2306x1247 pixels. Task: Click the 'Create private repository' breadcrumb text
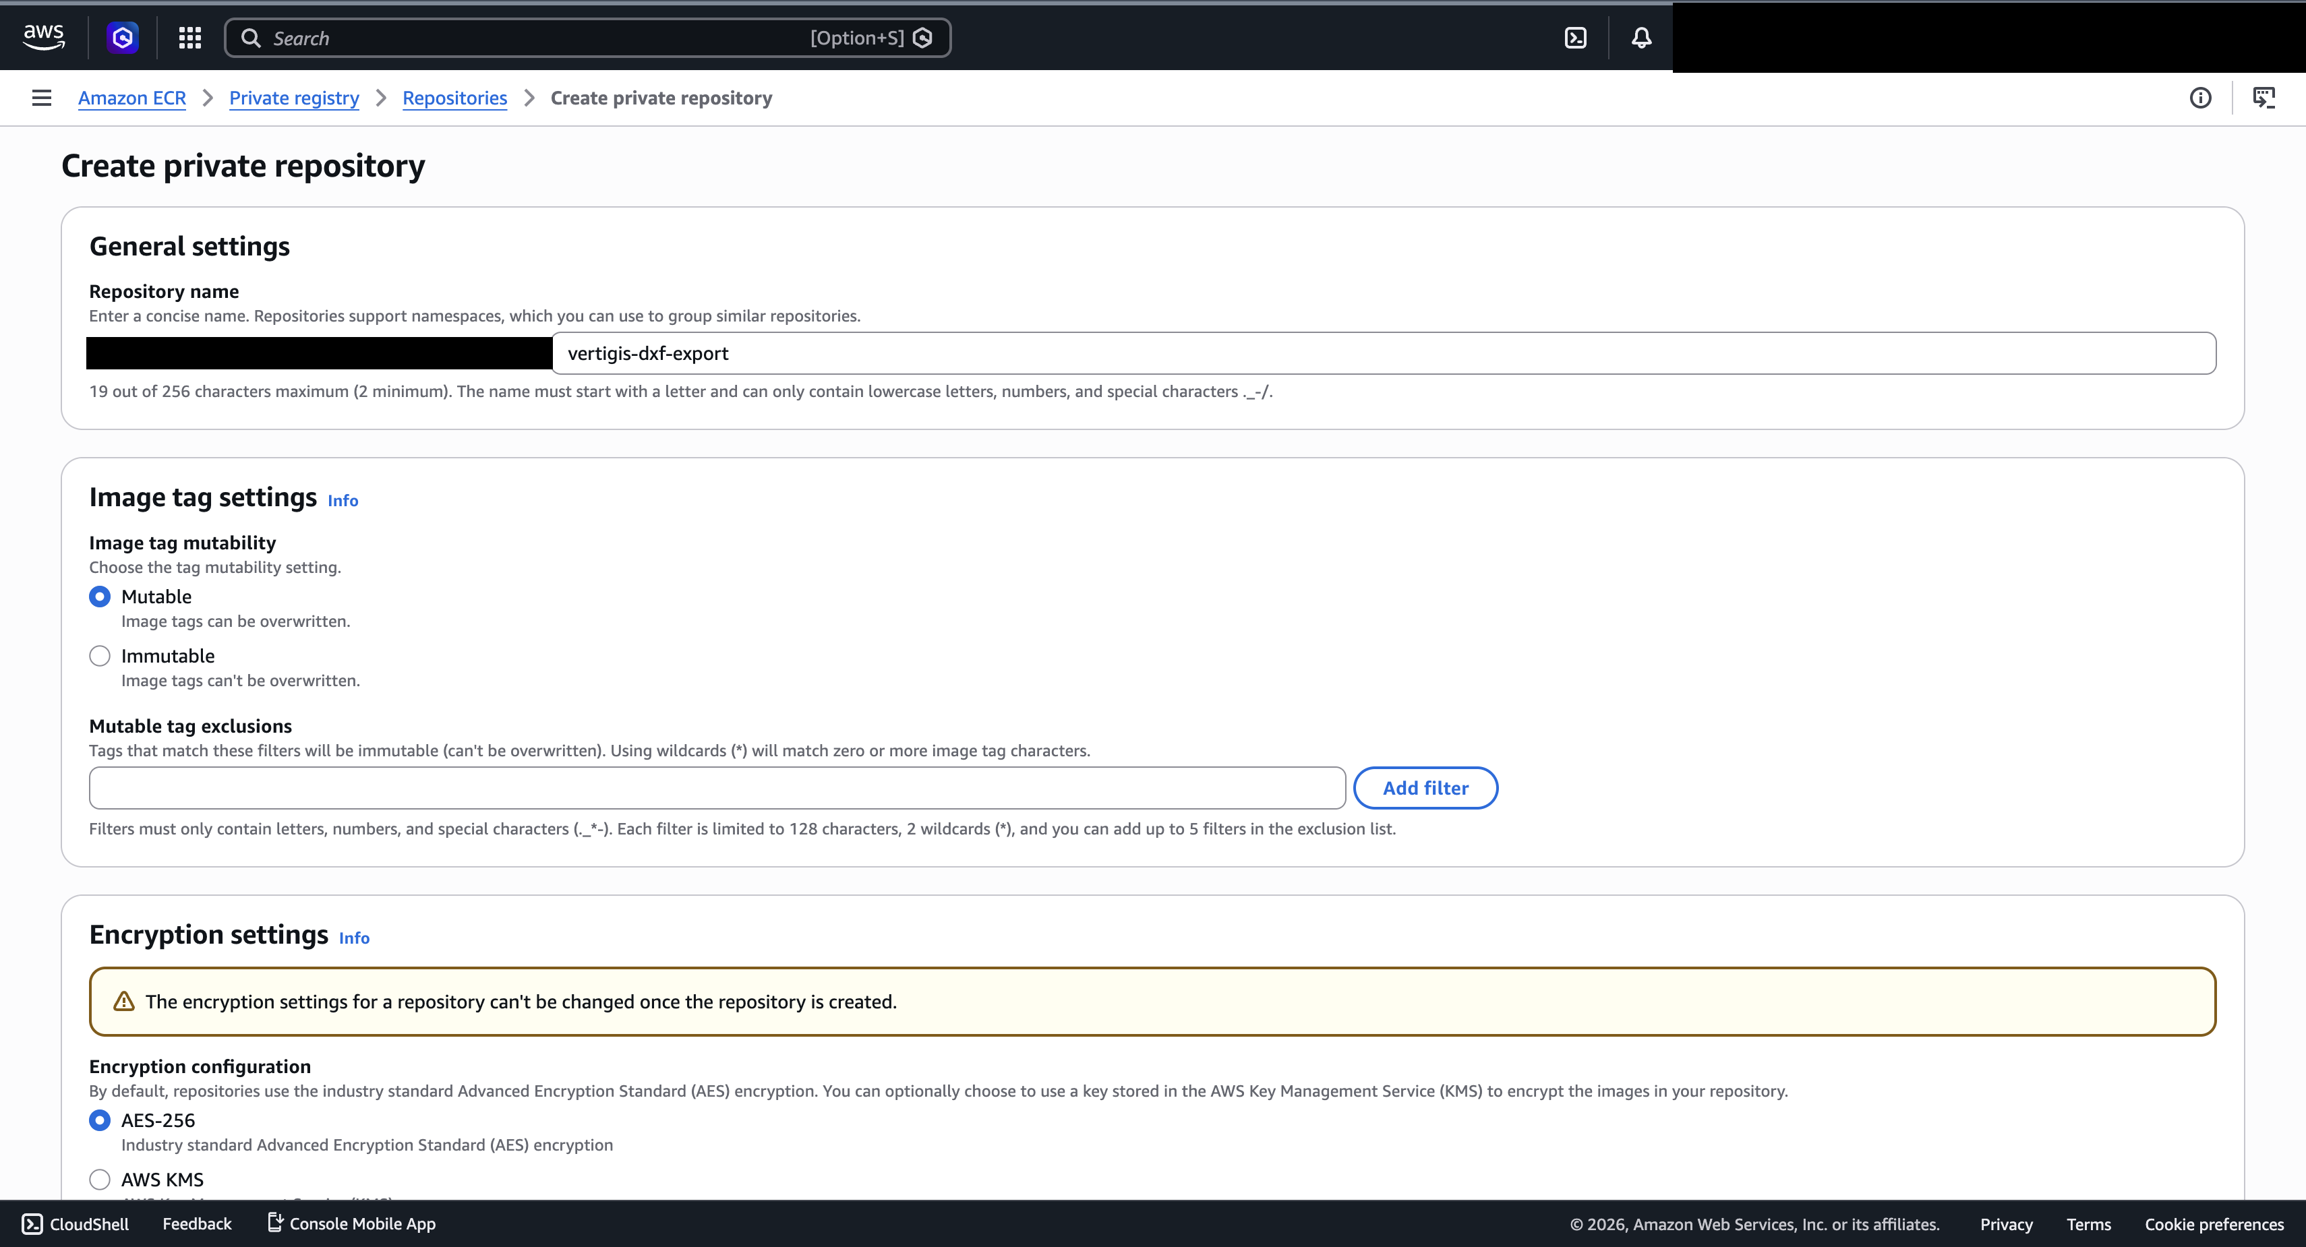point(661,98)
